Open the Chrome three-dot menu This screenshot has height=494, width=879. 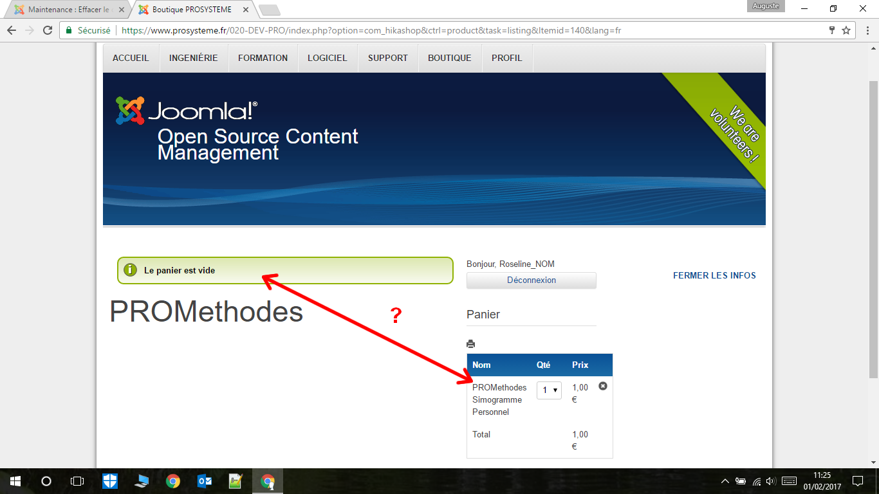(866, 30)
